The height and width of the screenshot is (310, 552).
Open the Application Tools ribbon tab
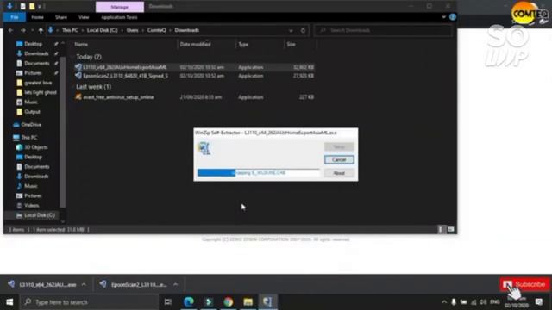(x=119, y=17)
